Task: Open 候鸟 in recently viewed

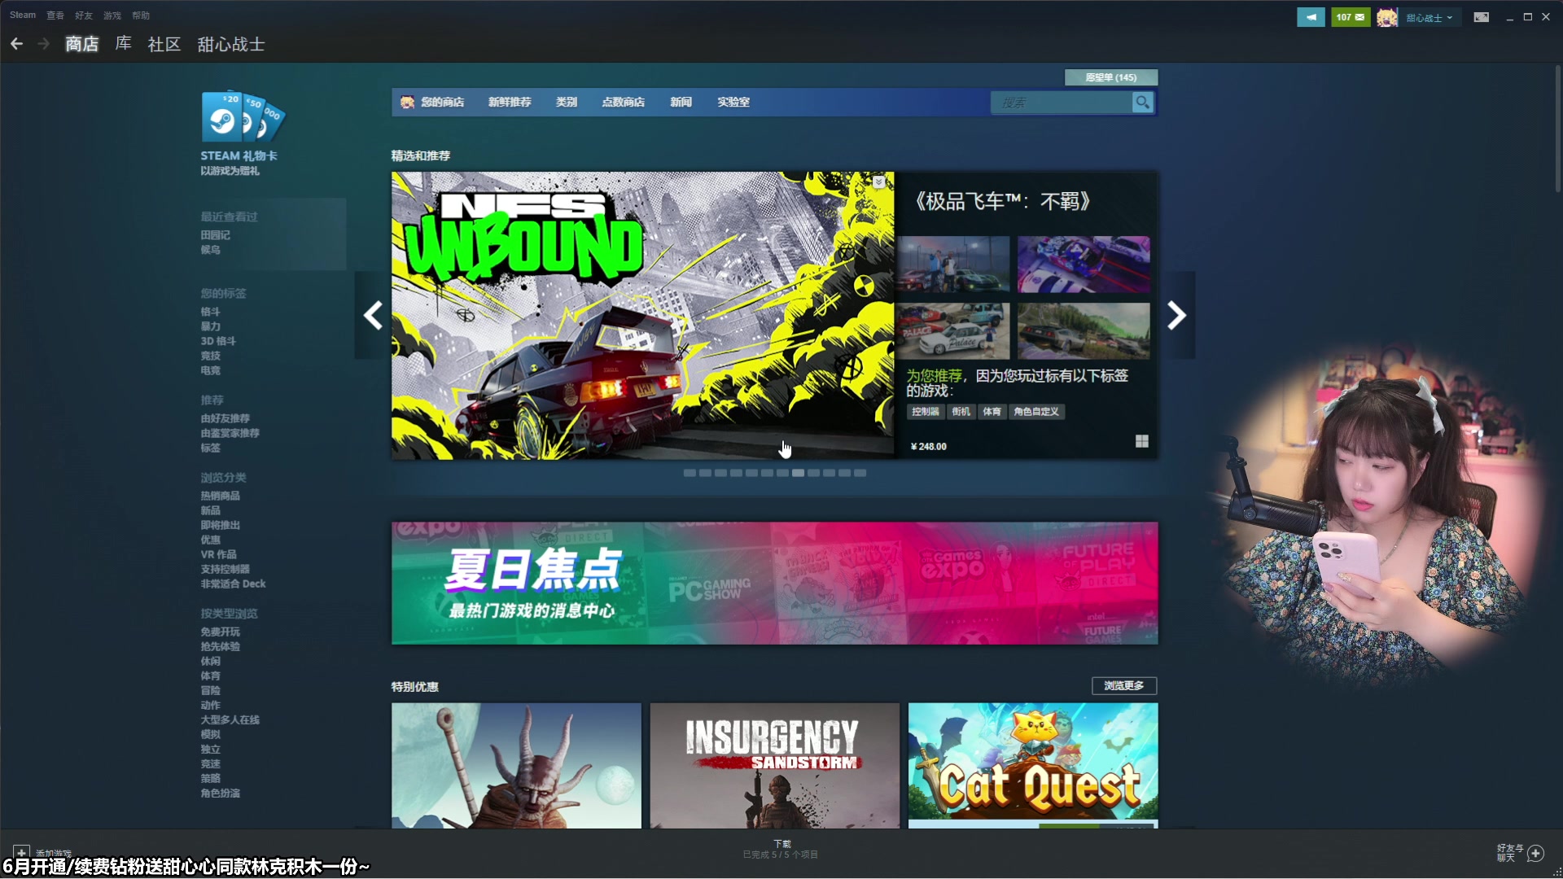Action: pyautogui.click(x=211, y=250)
